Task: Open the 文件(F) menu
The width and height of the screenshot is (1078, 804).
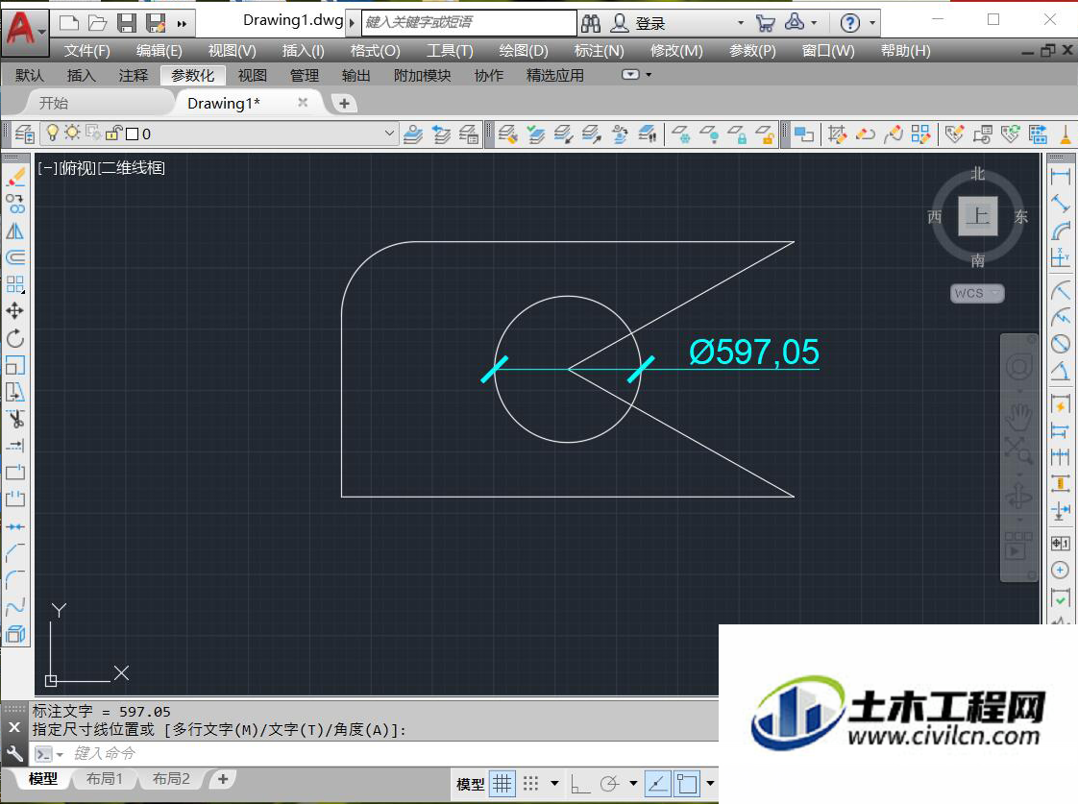Action: pyautogui.click(x=86, y=51)
